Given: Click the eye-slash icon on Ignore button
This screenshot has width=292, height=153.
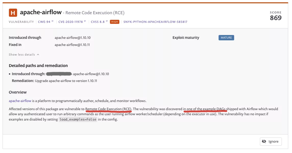Looking at the screenshot, I should (264, 141).
